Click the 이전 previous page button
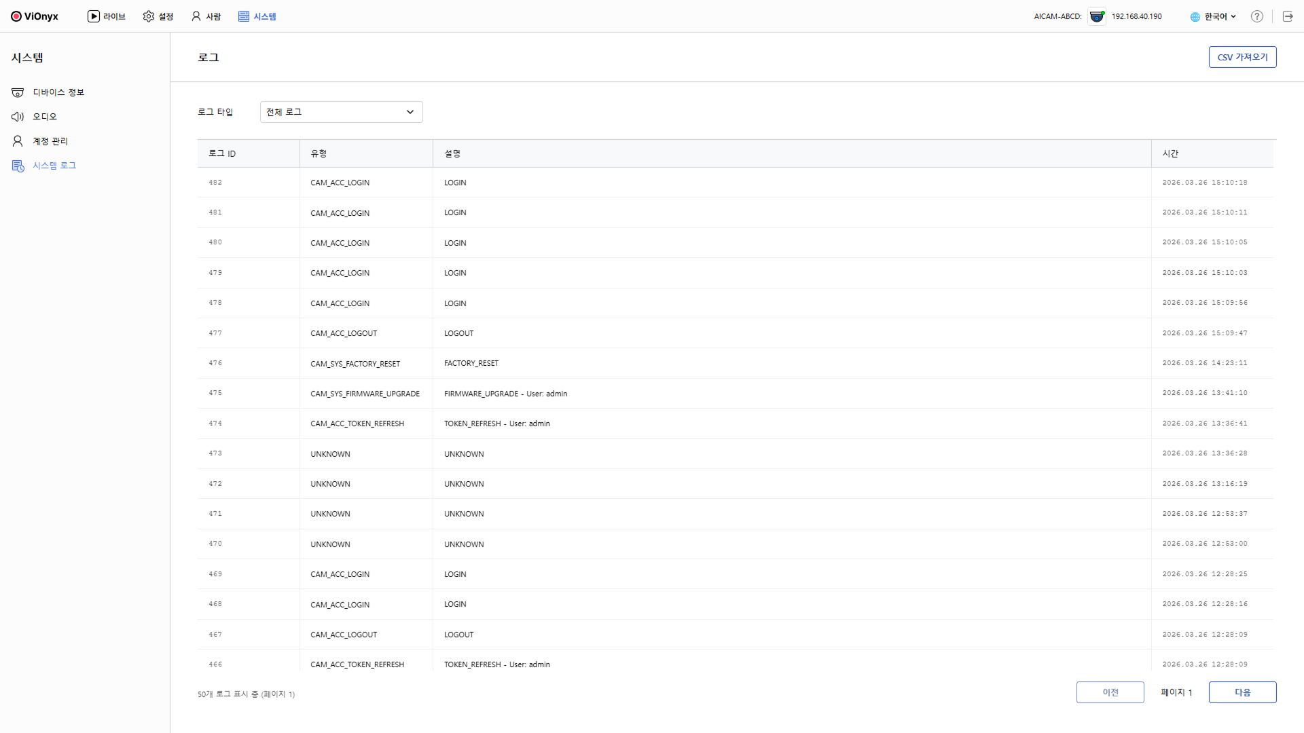This screenshot has height=733, width=1304. click(1110, 692)
